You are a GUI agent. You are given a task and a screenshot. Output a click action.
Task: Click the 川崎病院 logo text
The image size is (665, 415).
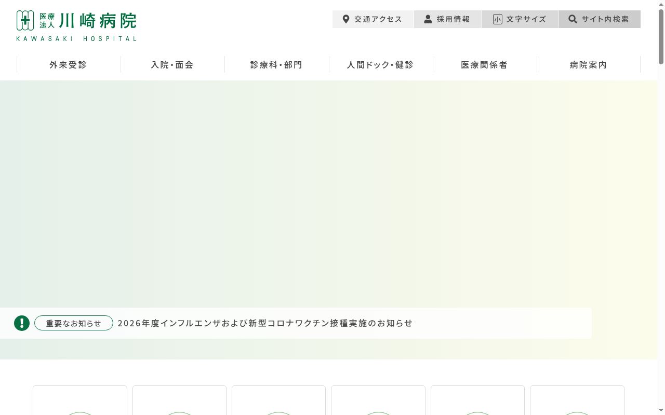click(98, 21)
